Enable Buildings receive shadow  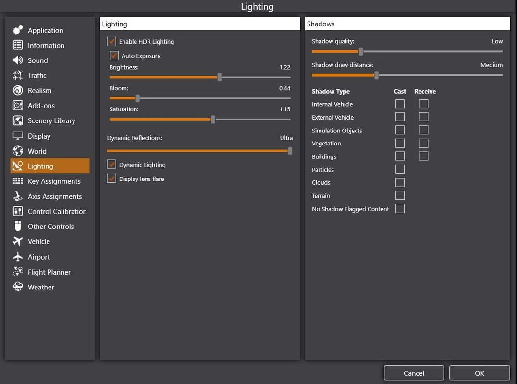pyautogui.click(x=424, y=156)
